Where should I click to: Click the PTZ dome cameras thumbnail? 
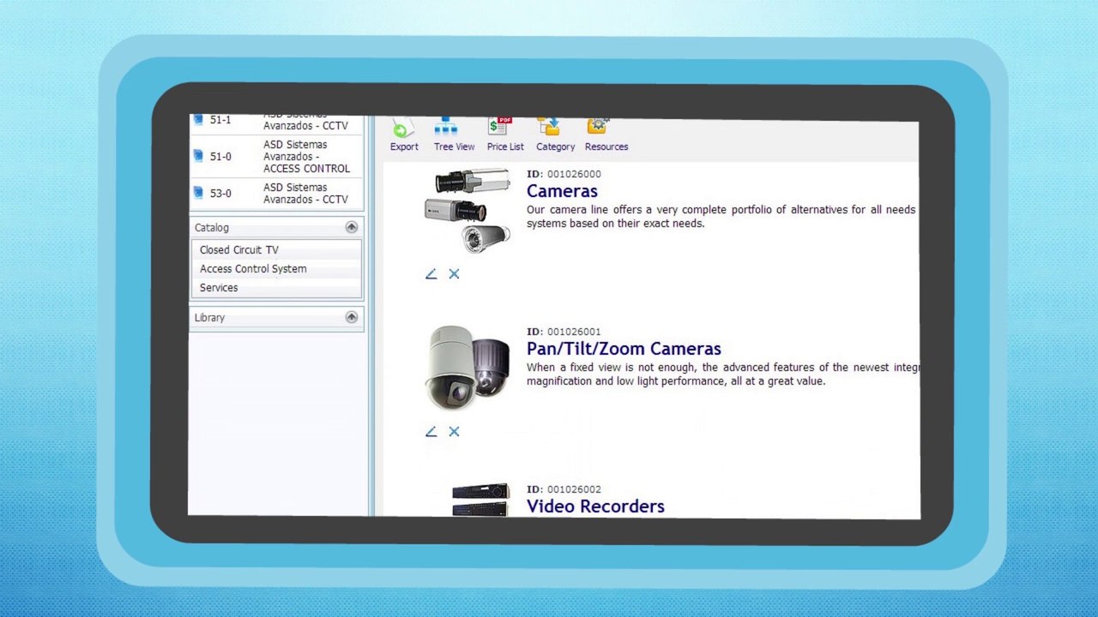click(468, 368)
